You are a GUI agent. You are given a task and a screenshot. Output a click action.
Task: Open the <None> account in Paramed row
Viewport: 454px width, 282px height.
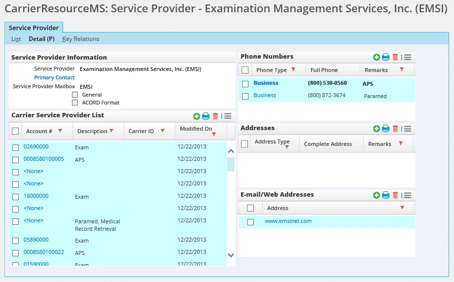34,220
